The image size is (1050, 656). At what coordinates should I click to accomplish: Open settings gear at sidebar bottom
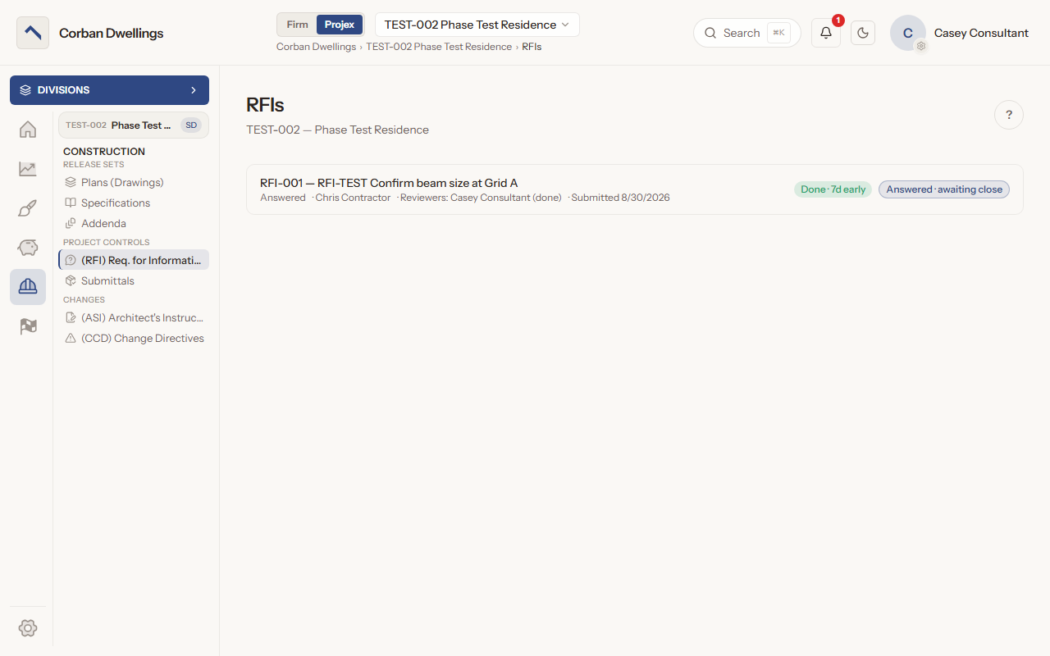click(28, 628)
